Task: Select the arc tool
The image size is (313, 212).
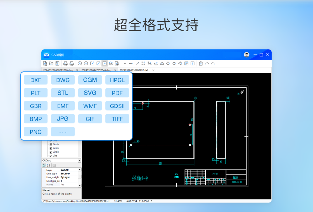Action: point(180,64)
